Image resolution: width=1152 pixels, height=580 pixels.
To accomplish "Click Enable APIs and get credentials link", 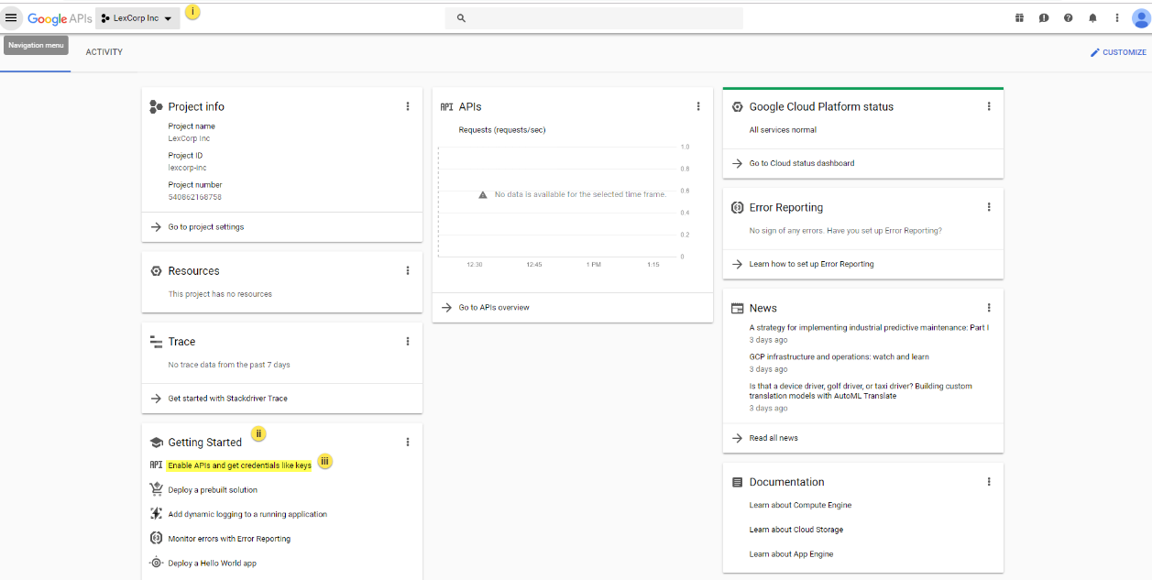I will coord(239,465).
